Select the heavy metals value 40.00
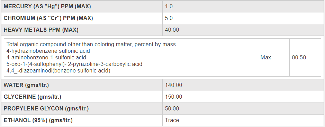Screen dimensions: 325x127 (x=172, y=30)
